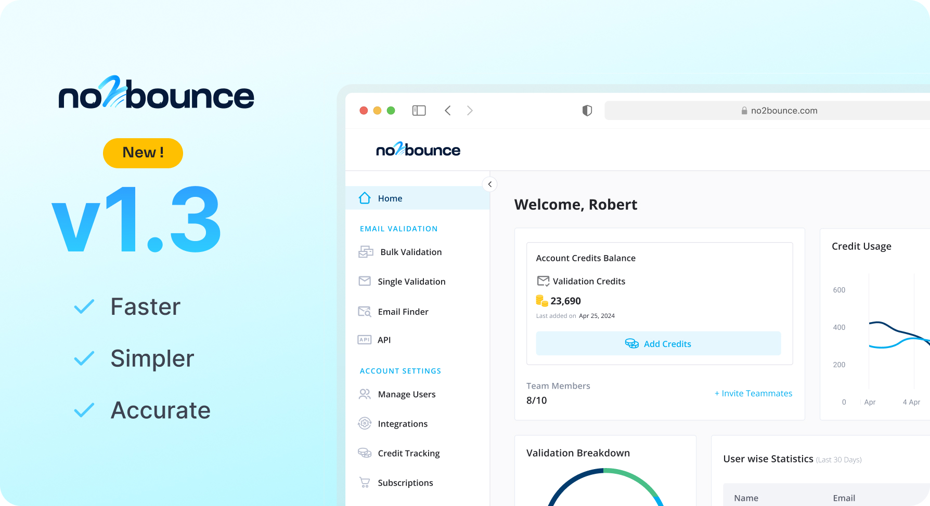Click the Manage Users people icon
This screenshot has height=506, width=930.
point(365,394)
